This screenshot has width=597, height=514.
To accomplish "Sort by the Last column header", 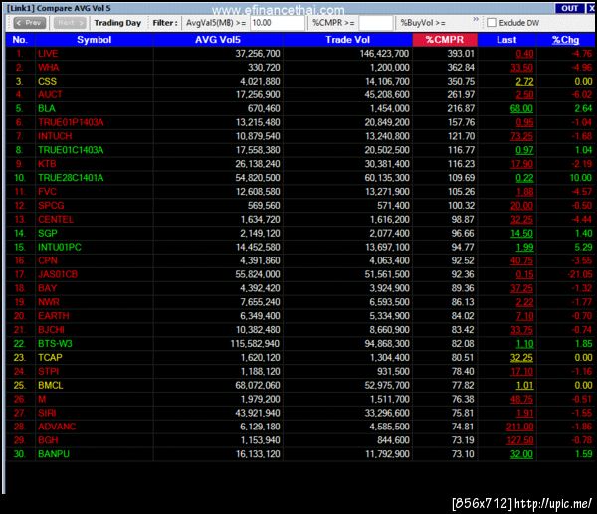I will 506,40.
